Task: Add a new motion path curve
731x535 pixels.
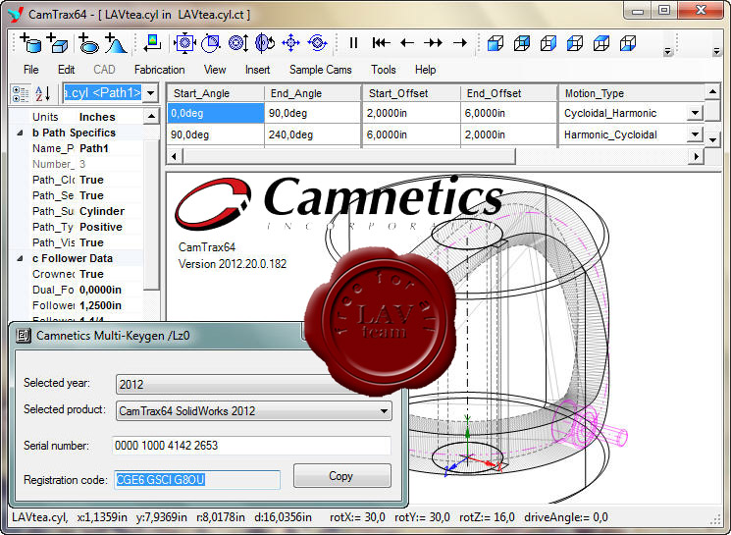Action: (x=115, y=43)
